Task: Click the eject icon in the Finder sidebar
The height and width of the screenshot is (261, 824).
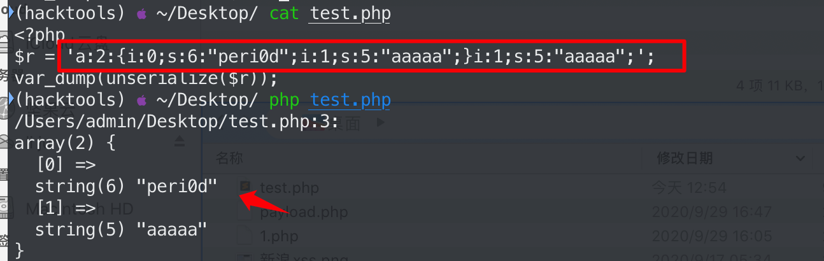Action: (179, 141)
